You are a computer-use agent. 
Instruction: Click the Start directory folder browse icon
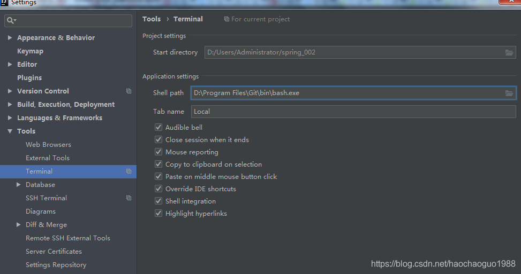click(509, 52)
